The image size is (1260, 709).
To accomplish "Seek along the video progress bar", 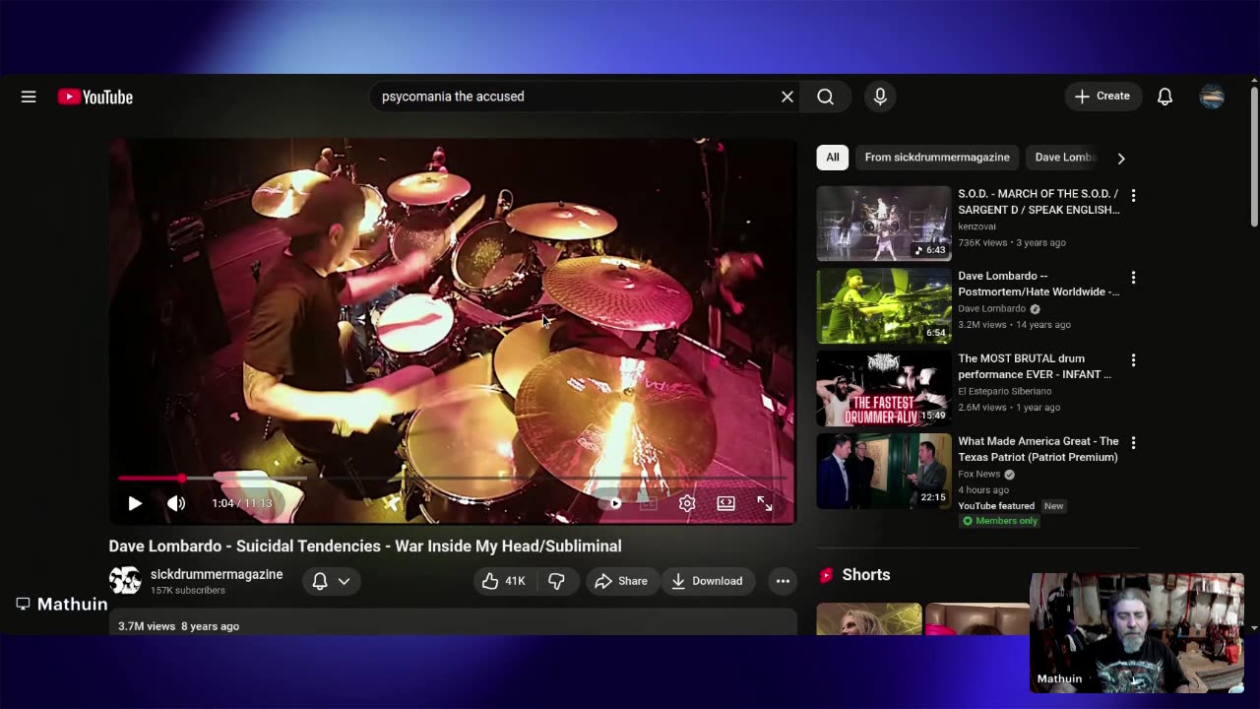I will click(x=453, y=479).
